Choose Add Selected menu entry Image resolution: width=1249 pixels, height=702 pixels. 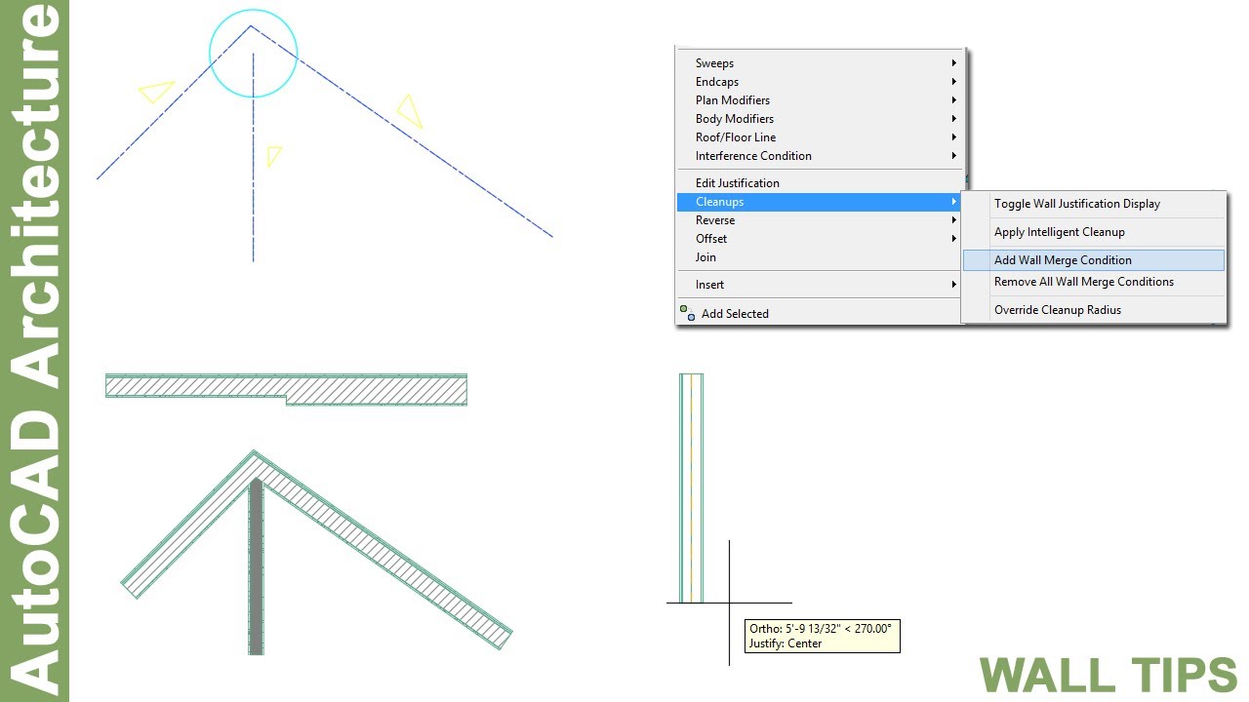click(820, 314)
